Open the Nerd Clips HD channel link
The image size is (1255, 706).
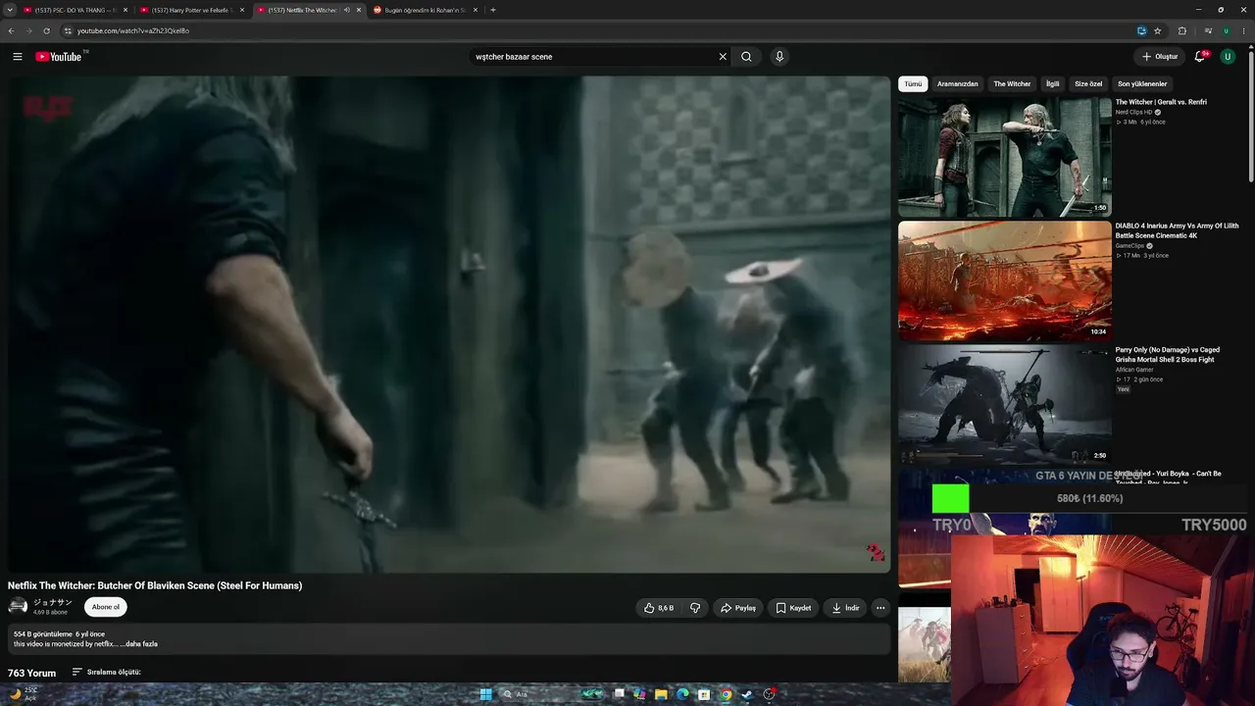[1134, 113]
